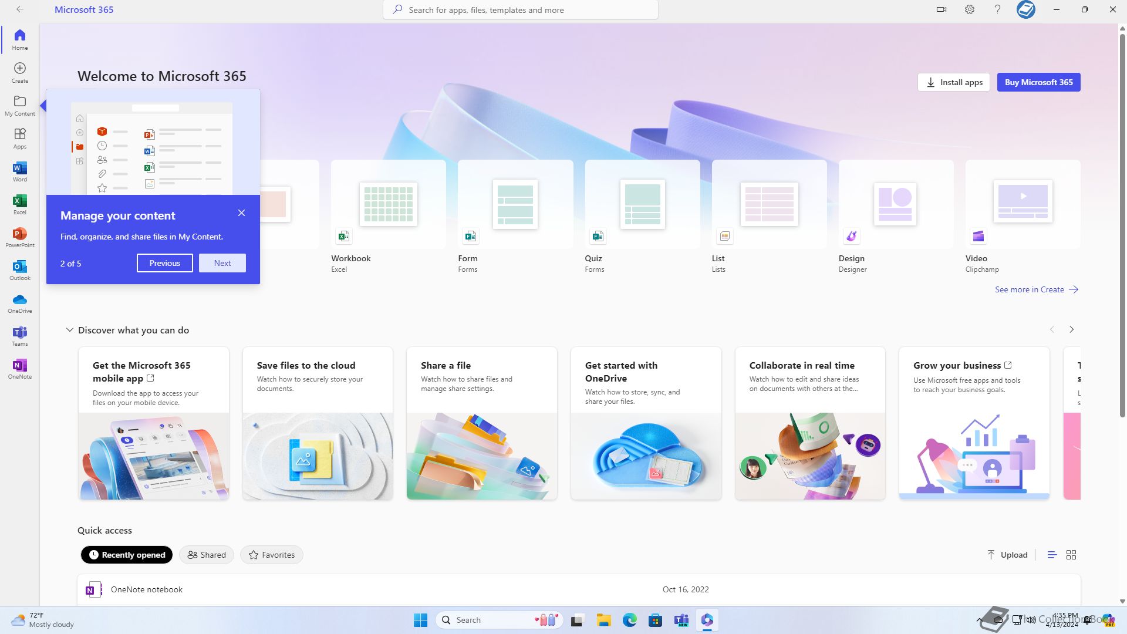Viewport: 1127px width, 634px height.
Task: Open My Content in the sidebar
Action: [x=19, y=105]
